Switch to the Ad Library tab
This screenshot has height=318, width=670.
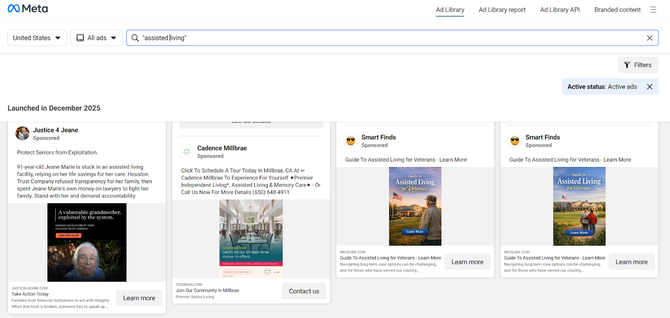(x=450, y=10)
